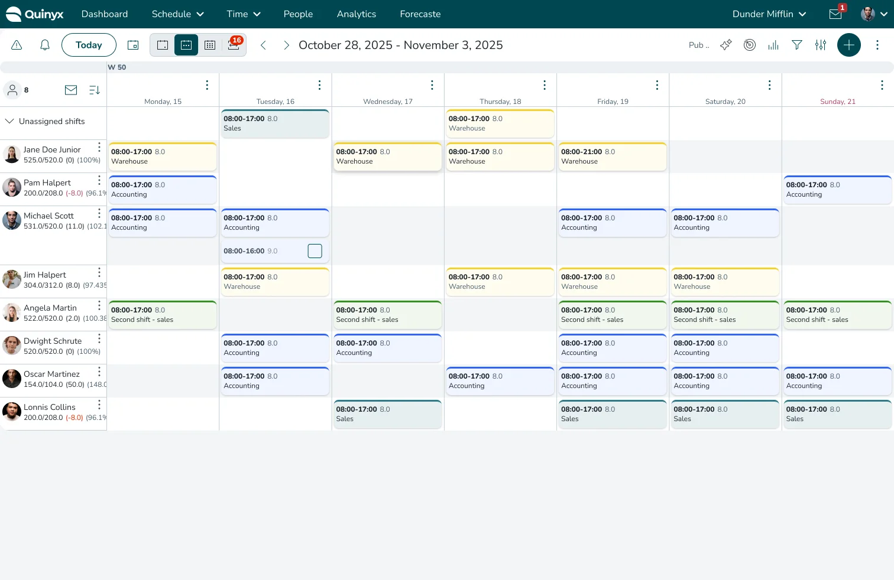The width and height of the screenshot is (894, 580).
Task: Expand the Schedule menu dropdown
Action: click(x=177, y=14)
